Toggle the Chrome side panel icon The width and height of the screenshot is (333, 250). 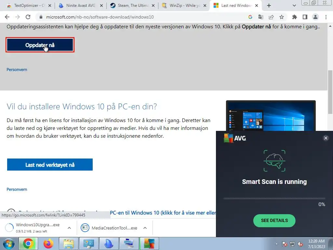tap(305, 17)
